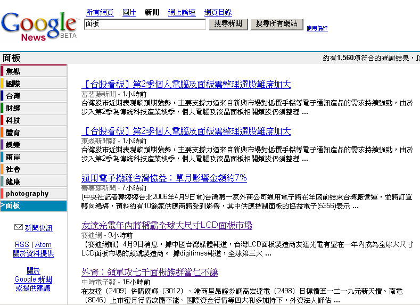Open the 關於資料提供 link
Image resolution: width=420 pixels, height=305 pixels.
click(x=34, y=253)
